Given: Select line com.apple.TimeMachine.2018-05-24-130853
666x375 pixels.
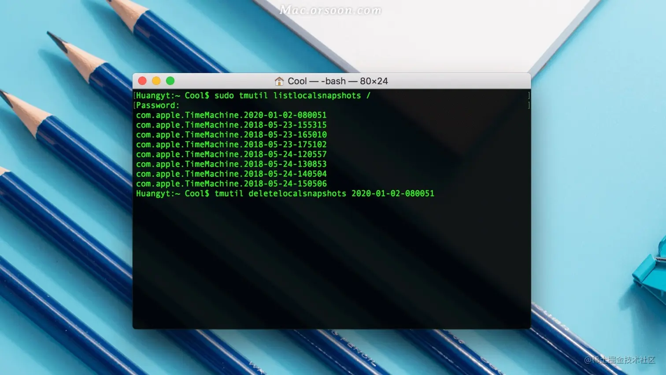Looking at the screenshot, I should [x=231, y=164].
